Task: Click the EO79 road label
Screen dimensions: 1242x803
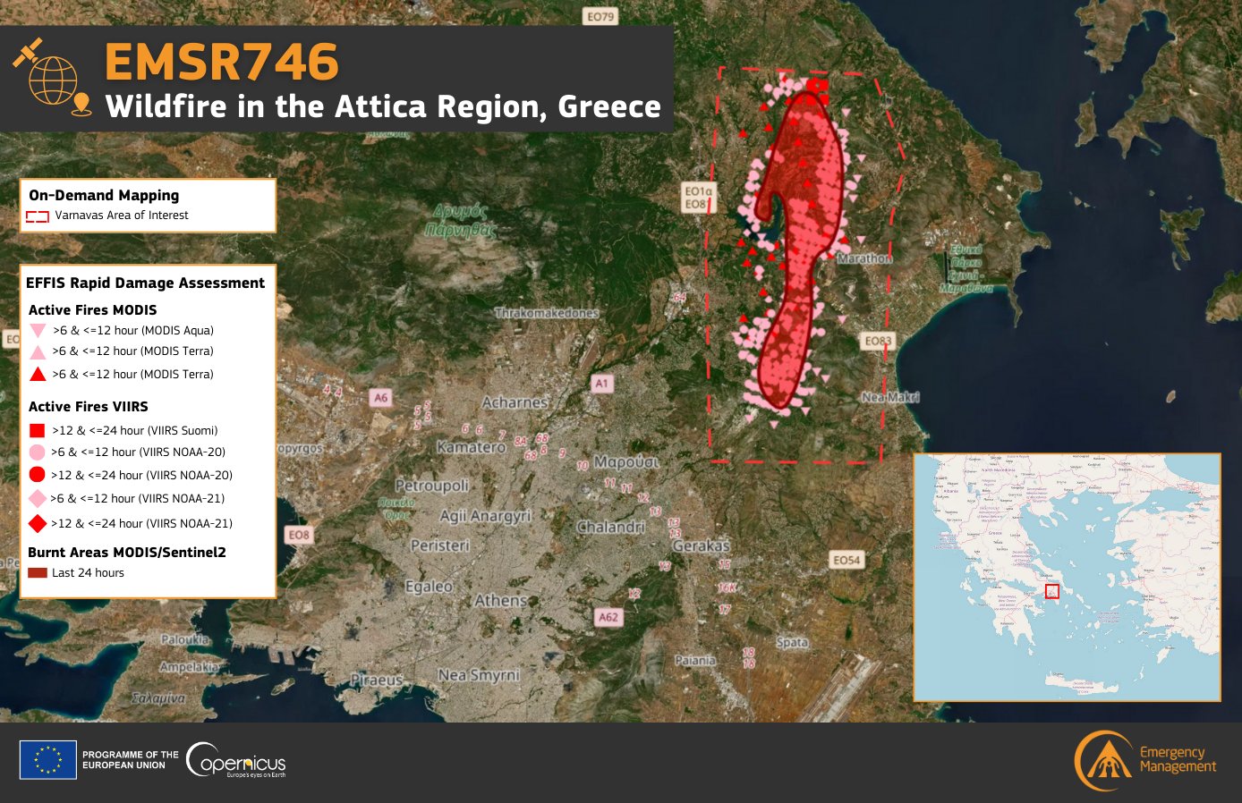Action: 603,15
